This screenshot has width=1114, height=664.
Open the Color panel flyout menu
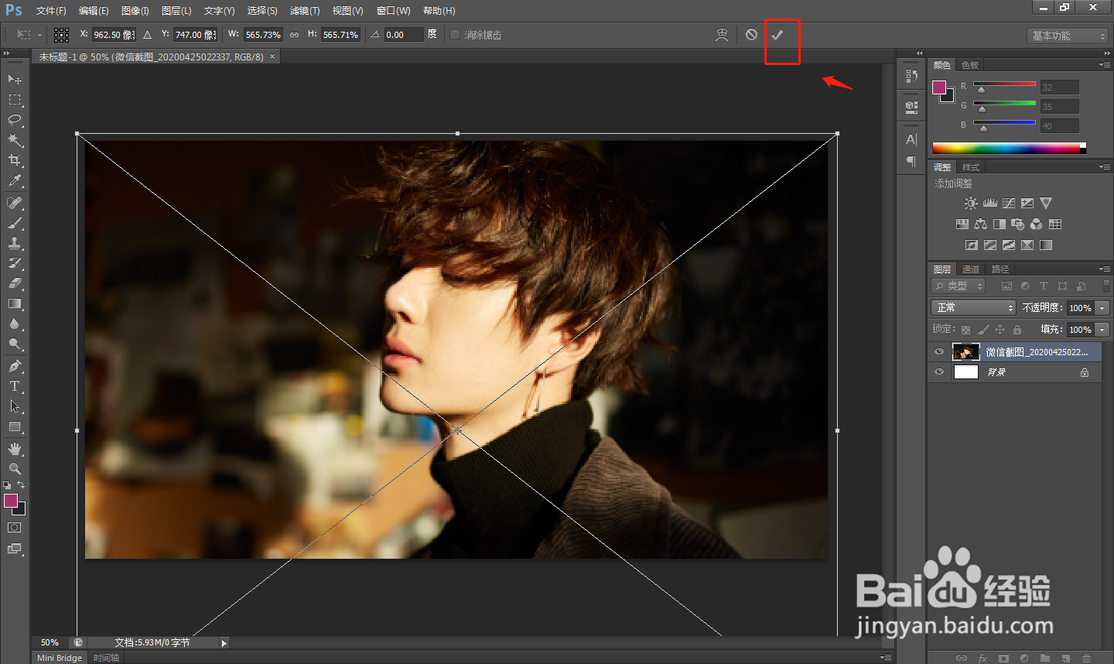click(x=1105, y=65)
